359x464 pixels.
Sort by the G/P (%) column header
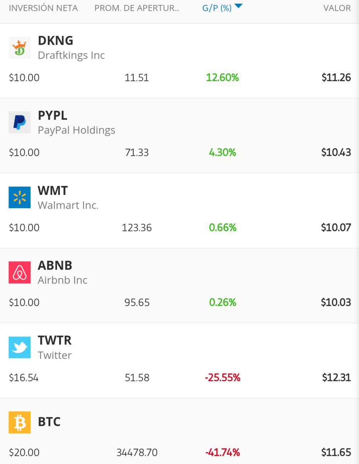click(217, 8)
